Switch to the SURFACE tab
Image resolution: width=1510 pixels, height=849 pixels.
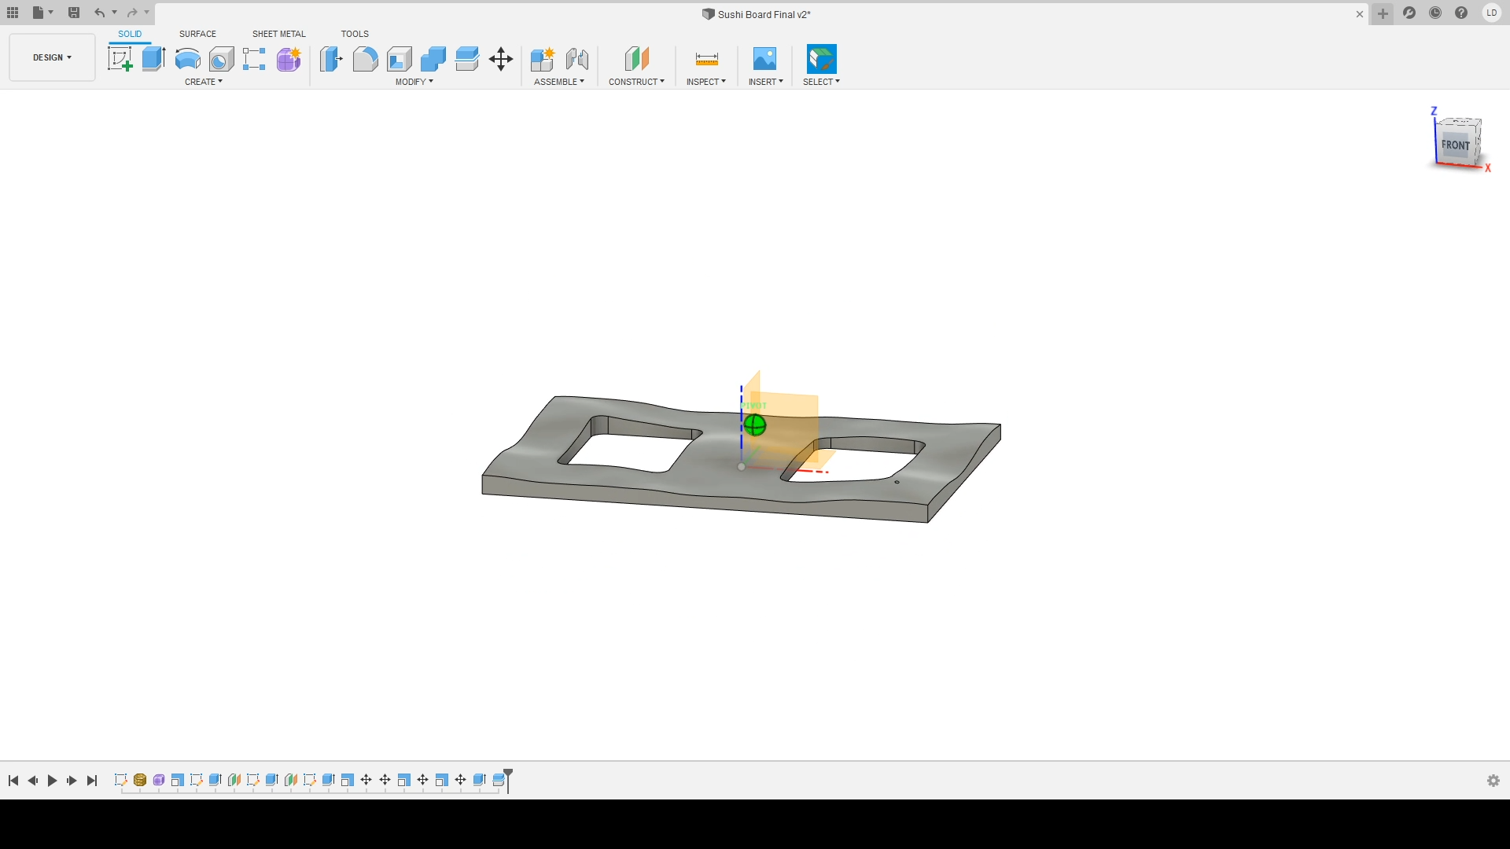[x=197, y=33]
